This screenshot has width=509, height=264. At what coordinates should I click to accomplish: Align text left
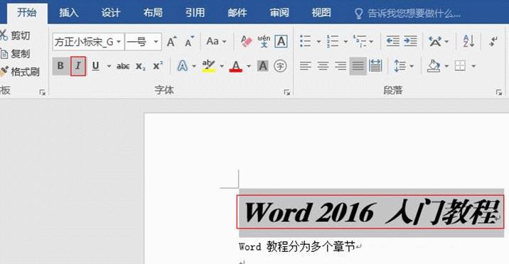click(305, 66)
